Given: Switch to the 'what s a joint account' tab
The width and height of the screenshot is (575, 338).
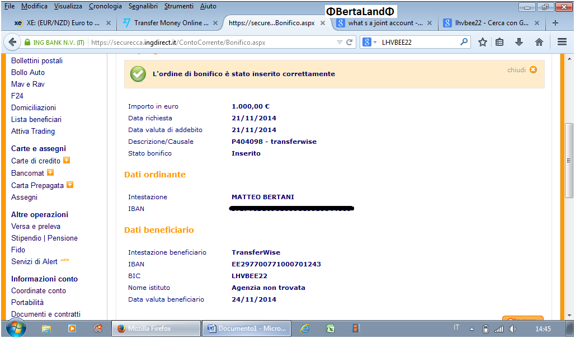Looking at the screenshot, I should [385, 23].
